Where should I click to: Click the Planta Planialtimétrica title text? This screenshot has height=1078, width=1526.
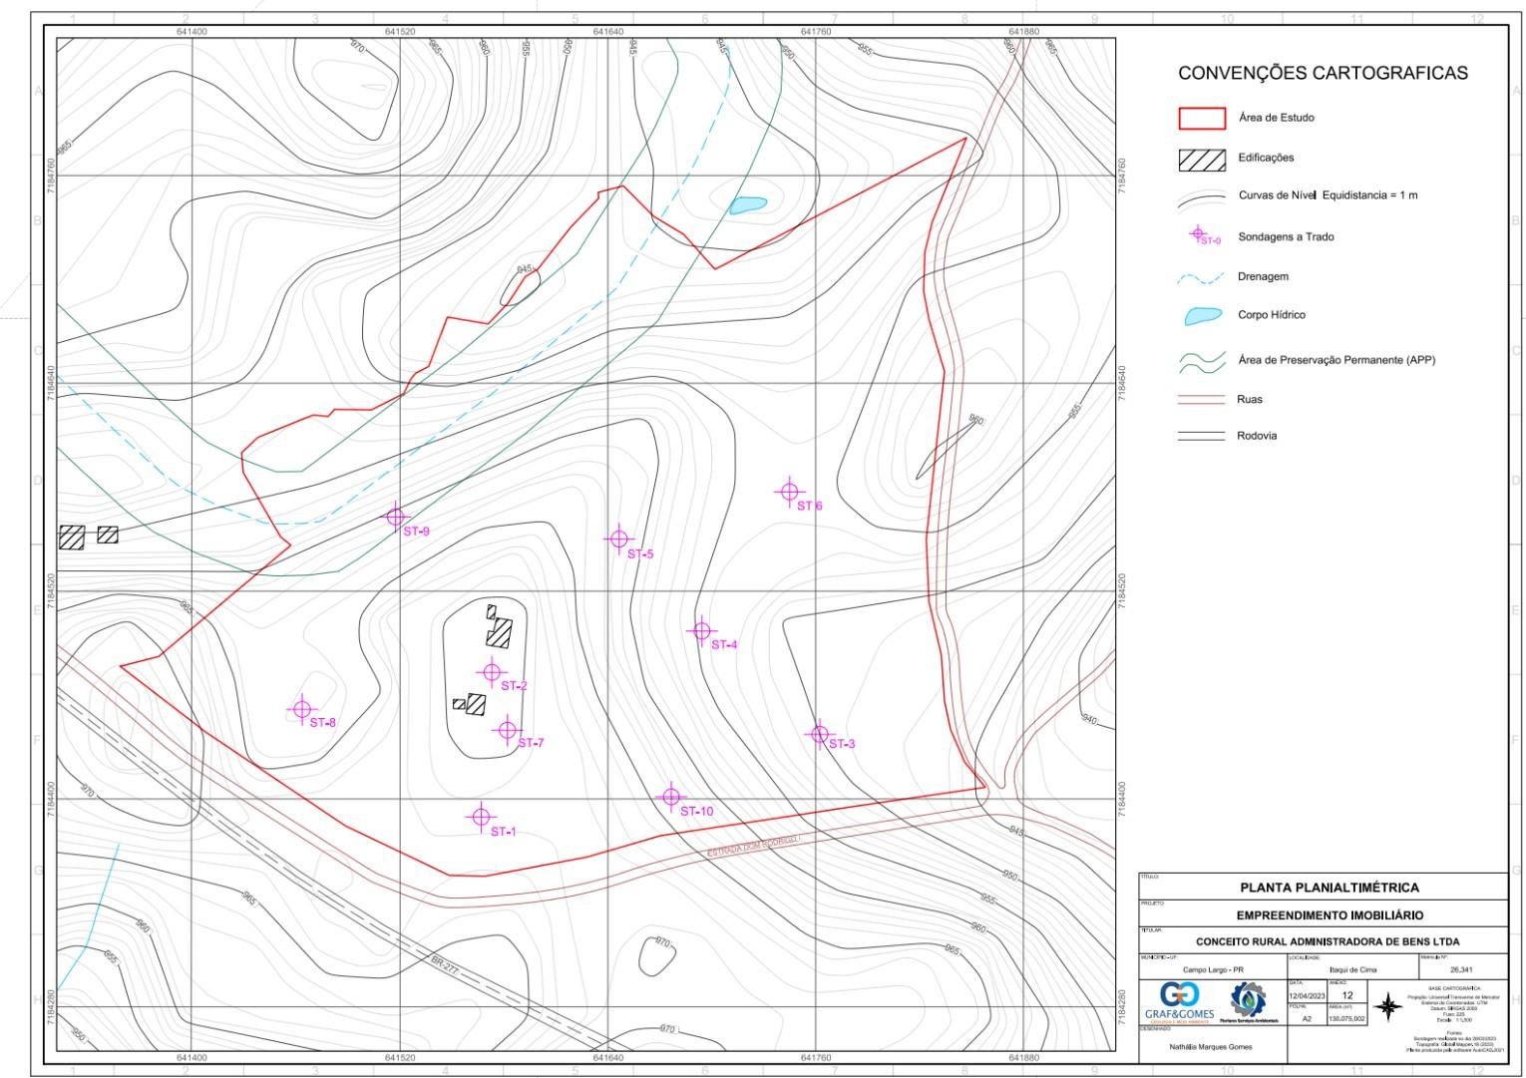(1329, 887)
